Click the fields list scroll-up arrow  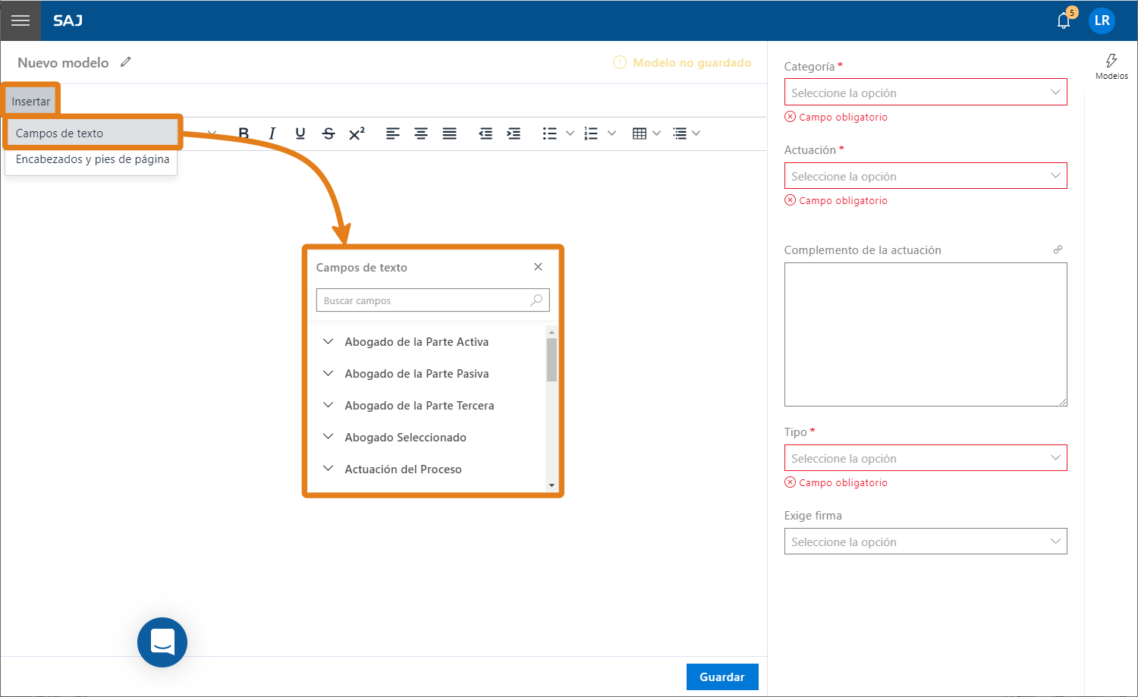(552, 332)
